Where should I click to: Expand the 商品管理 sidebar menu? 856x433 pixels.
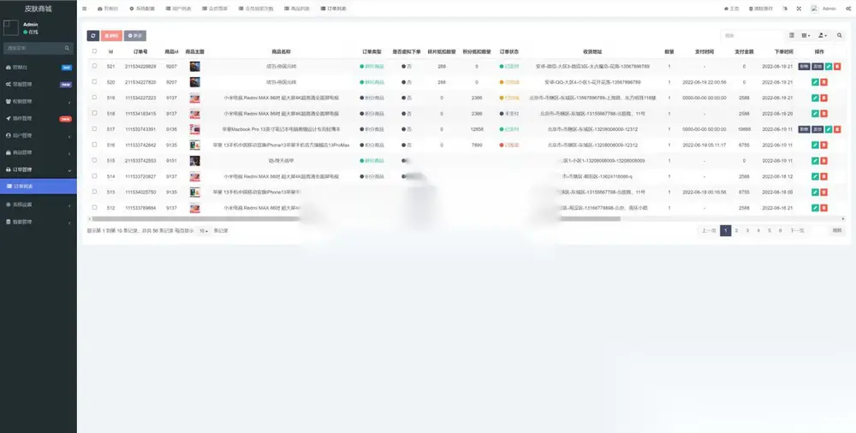[39, 153]
